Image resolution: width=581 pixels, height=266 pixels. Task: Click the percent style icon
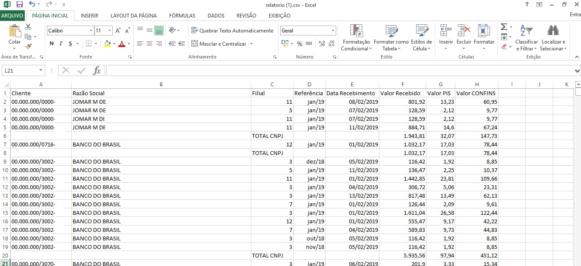pyautogui.click(x=299, y=44)
